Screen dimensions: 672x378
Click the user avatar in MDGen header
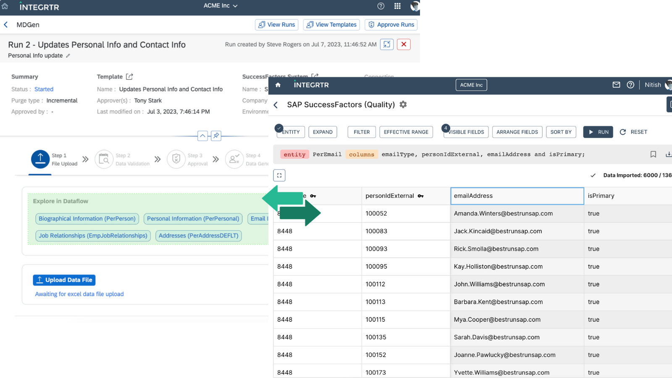coord(415,6)
